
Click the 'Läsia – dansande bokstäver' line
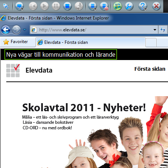tap(48, 122)
